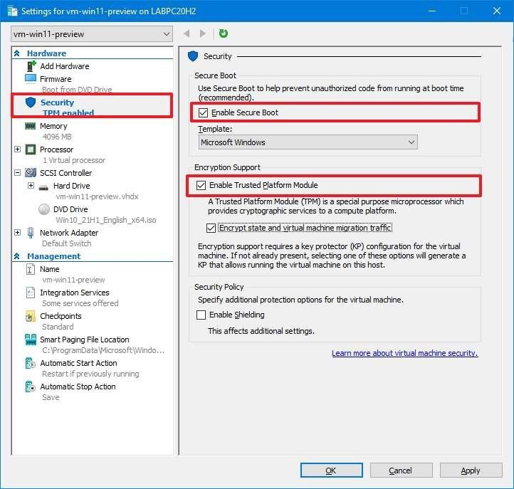Click the Automatic Stop Action icon
514x489 pixels.
coord(30,387)
